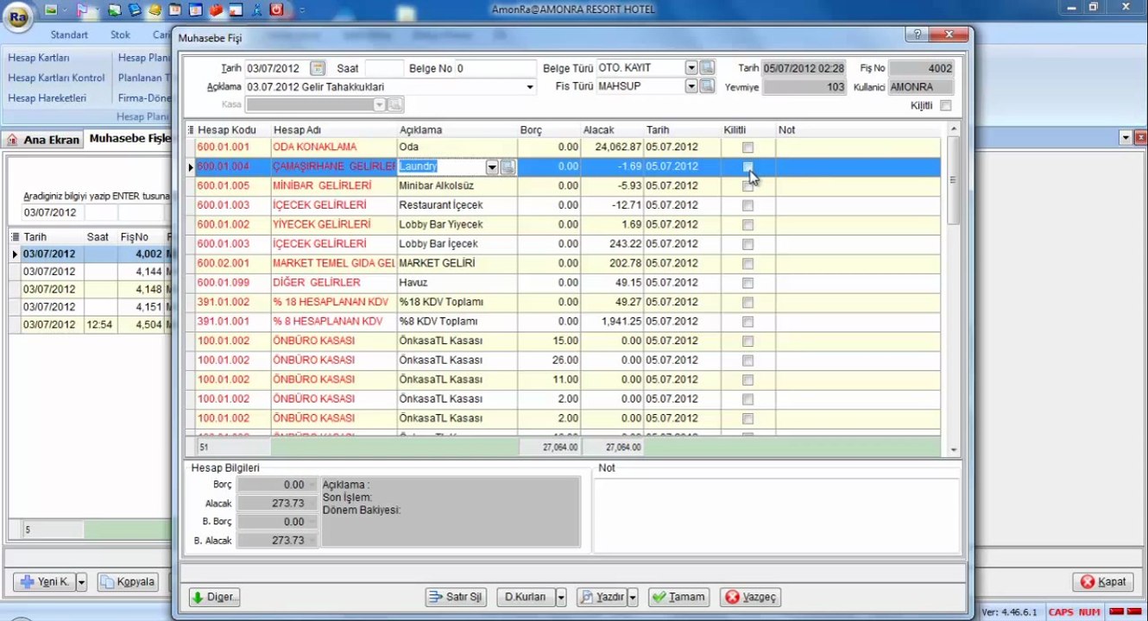Open dropdown in the Laundry cell
The width and height of the screenshot is (1148, 621).
tap(492, 166)
